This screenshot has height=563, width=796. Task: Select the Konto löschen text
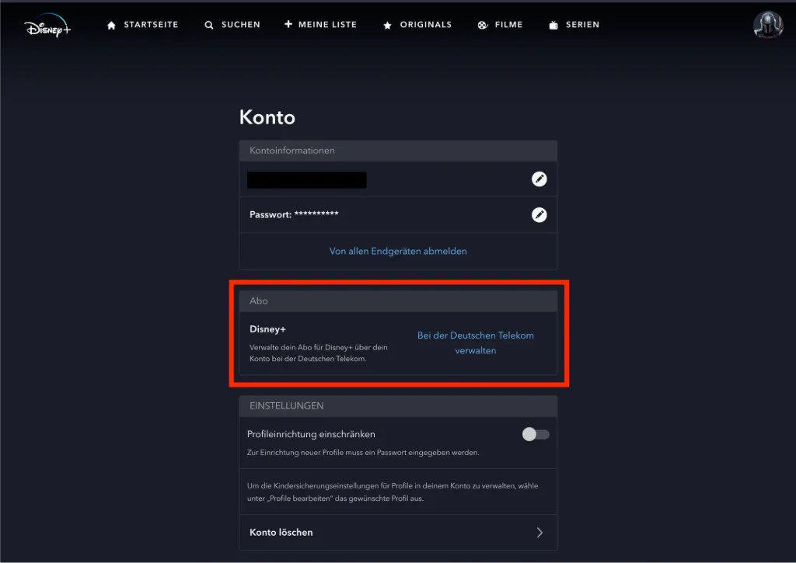coord(281,533)
